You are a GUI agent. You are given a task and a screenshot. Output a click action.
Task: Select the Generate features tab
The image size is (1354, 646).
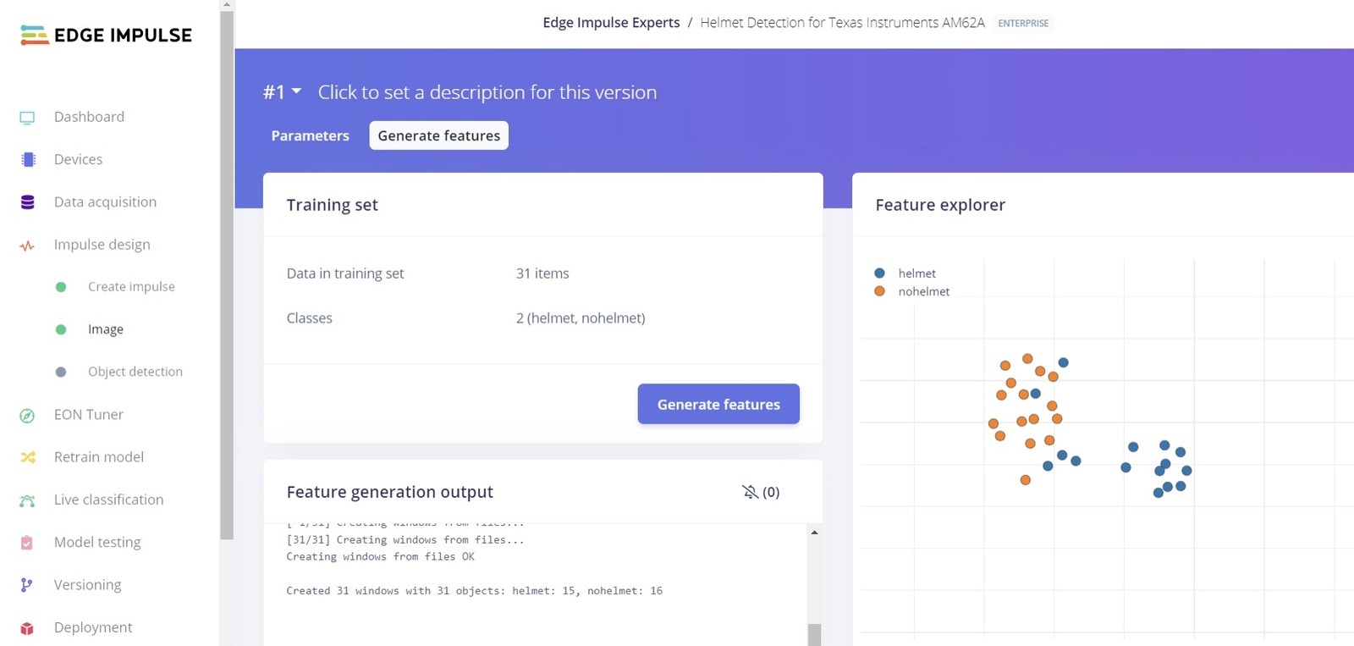coord(439,135)
